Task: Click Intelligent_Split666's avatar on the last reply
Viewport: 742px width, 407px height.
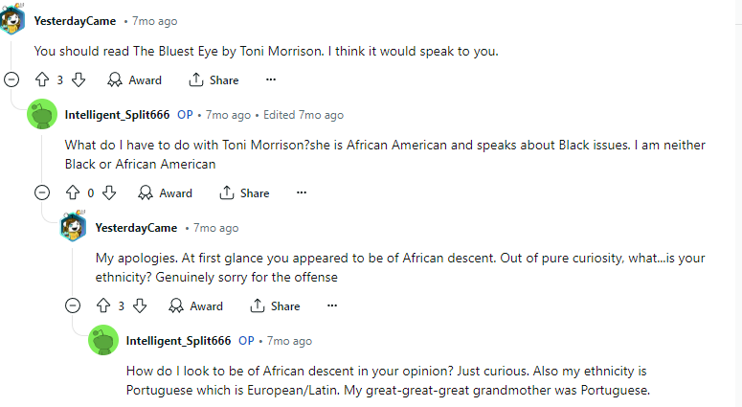Action: point(103,341)
